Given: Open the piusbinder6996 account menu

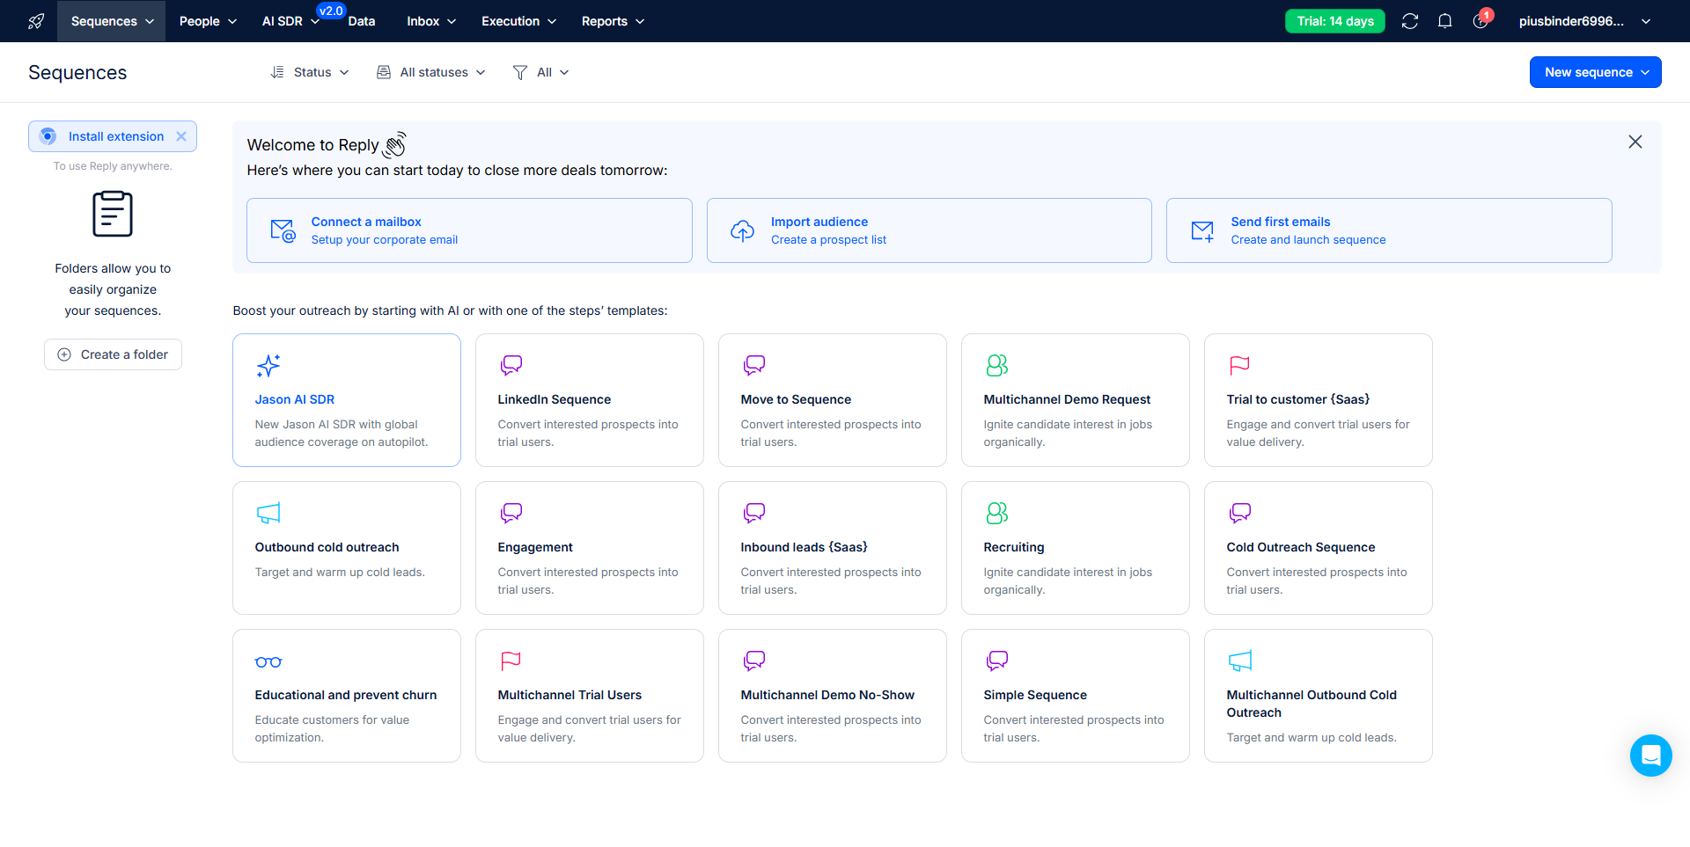Looking at the screenshot, I should 1583,21.
